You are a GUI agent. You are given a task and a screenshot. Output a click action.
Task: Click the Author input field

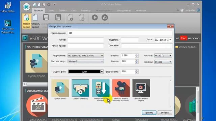click(85, 40)
